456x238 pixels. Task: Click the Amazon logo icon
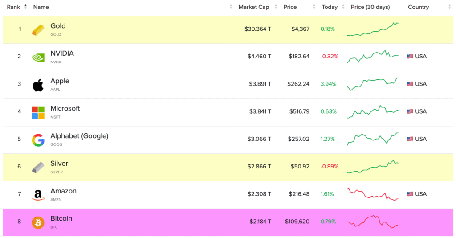pos(38,195)
